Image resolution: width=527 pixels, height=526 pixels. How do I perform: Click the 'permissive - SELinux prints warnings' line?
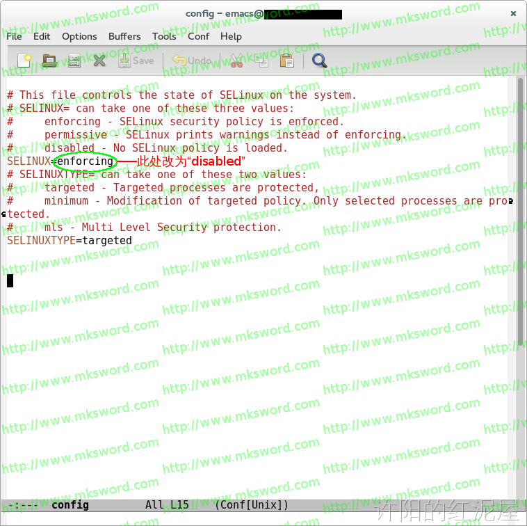[x=206, y=135]
